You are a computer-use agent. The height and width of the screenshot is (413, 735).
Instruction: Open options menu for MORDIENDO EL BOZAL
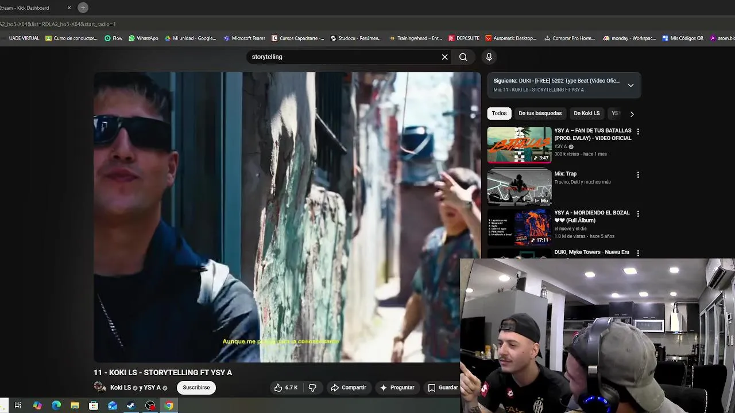(638, 213)
